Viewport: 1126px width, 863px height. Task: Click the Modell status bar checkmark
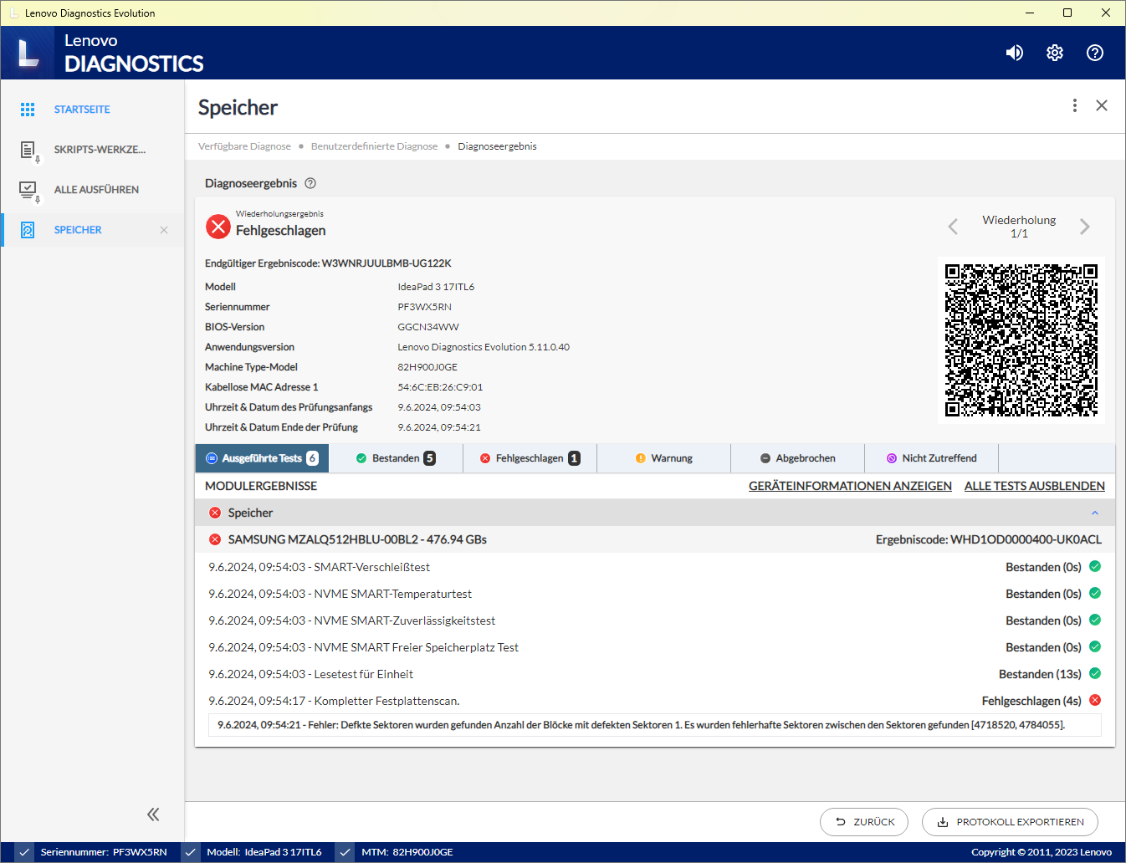pos(191,852)
